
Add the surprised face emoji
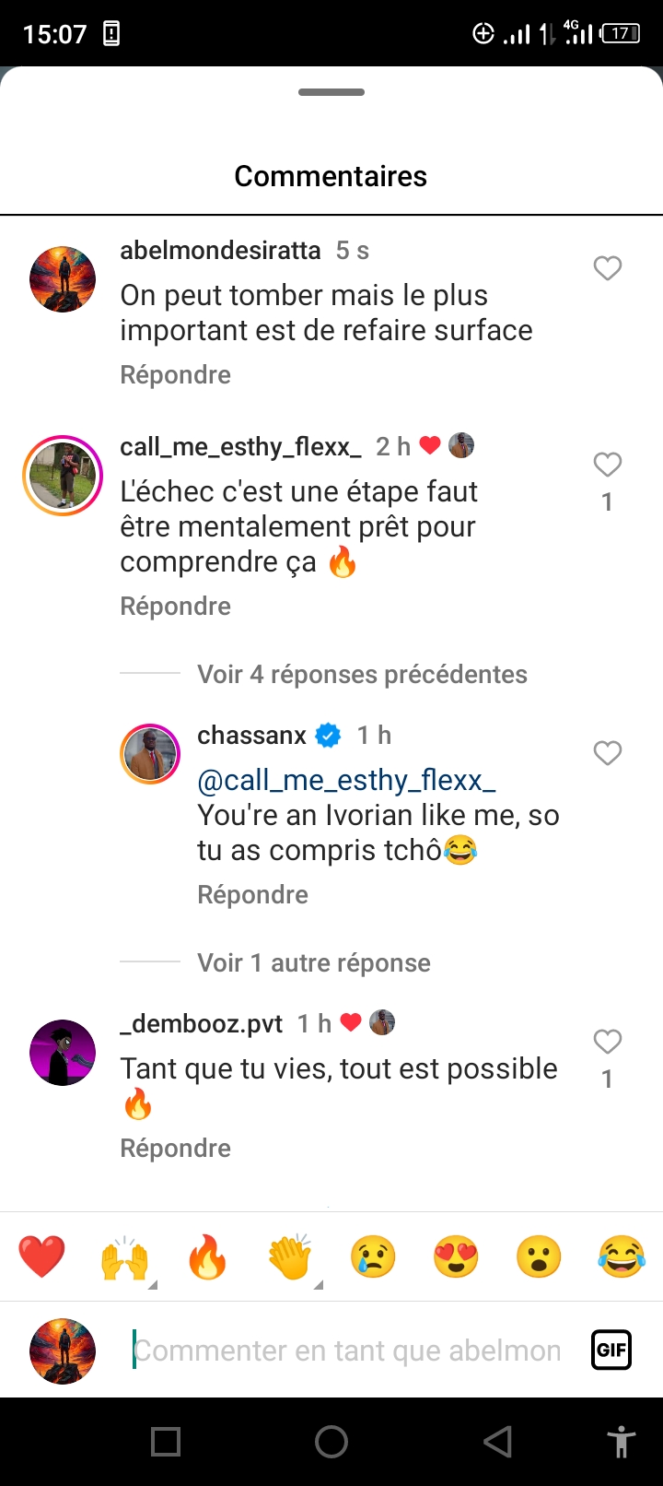click(x=539, y=1257)
